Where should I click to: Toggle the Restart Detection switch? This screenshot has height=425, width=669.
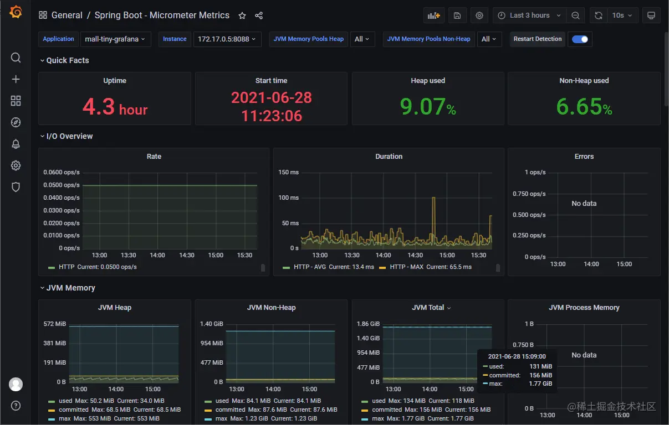[580, 39]
